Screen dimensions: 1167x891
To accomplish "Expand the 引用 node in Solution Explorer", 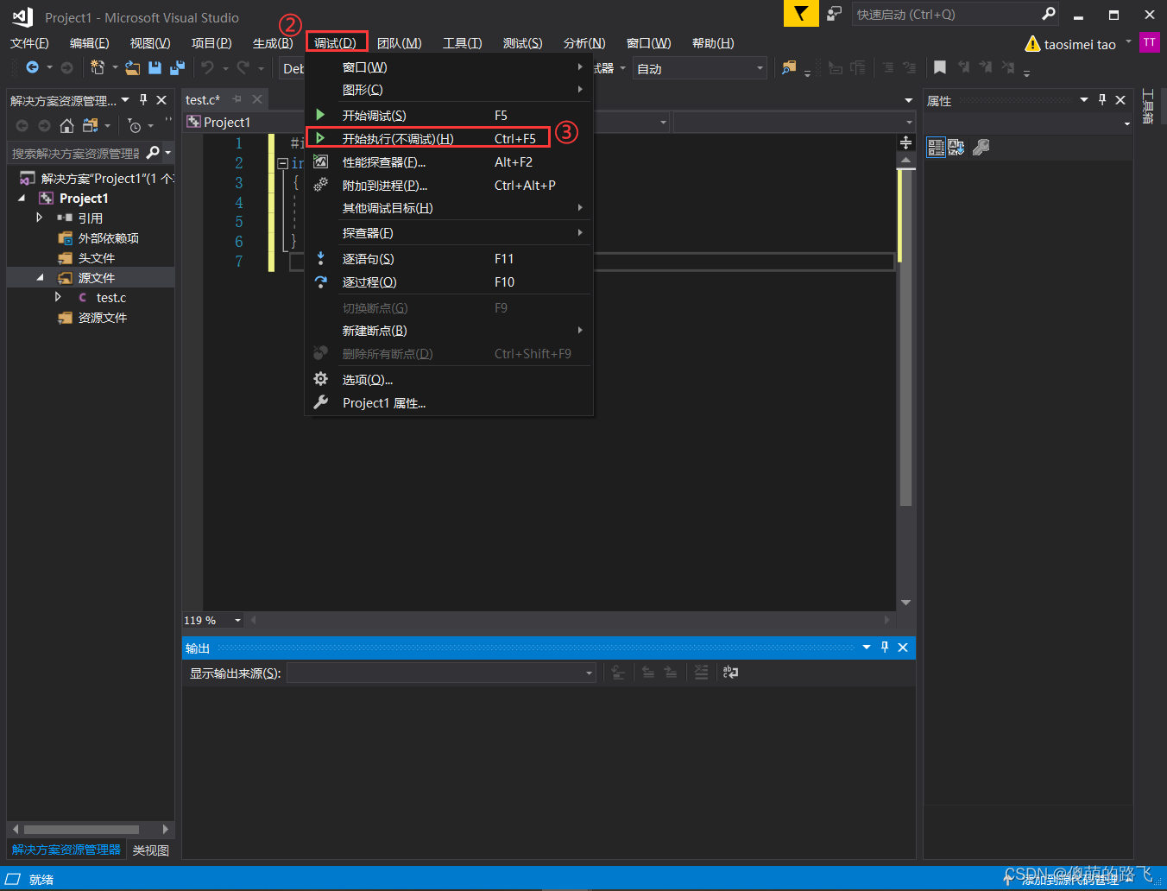I will [x=38, y=218].
